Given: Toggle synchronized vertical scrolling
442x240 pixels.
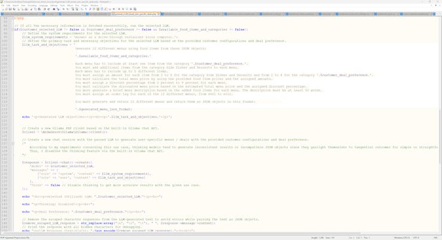Looking at the screenshot, I should (72, 9).
